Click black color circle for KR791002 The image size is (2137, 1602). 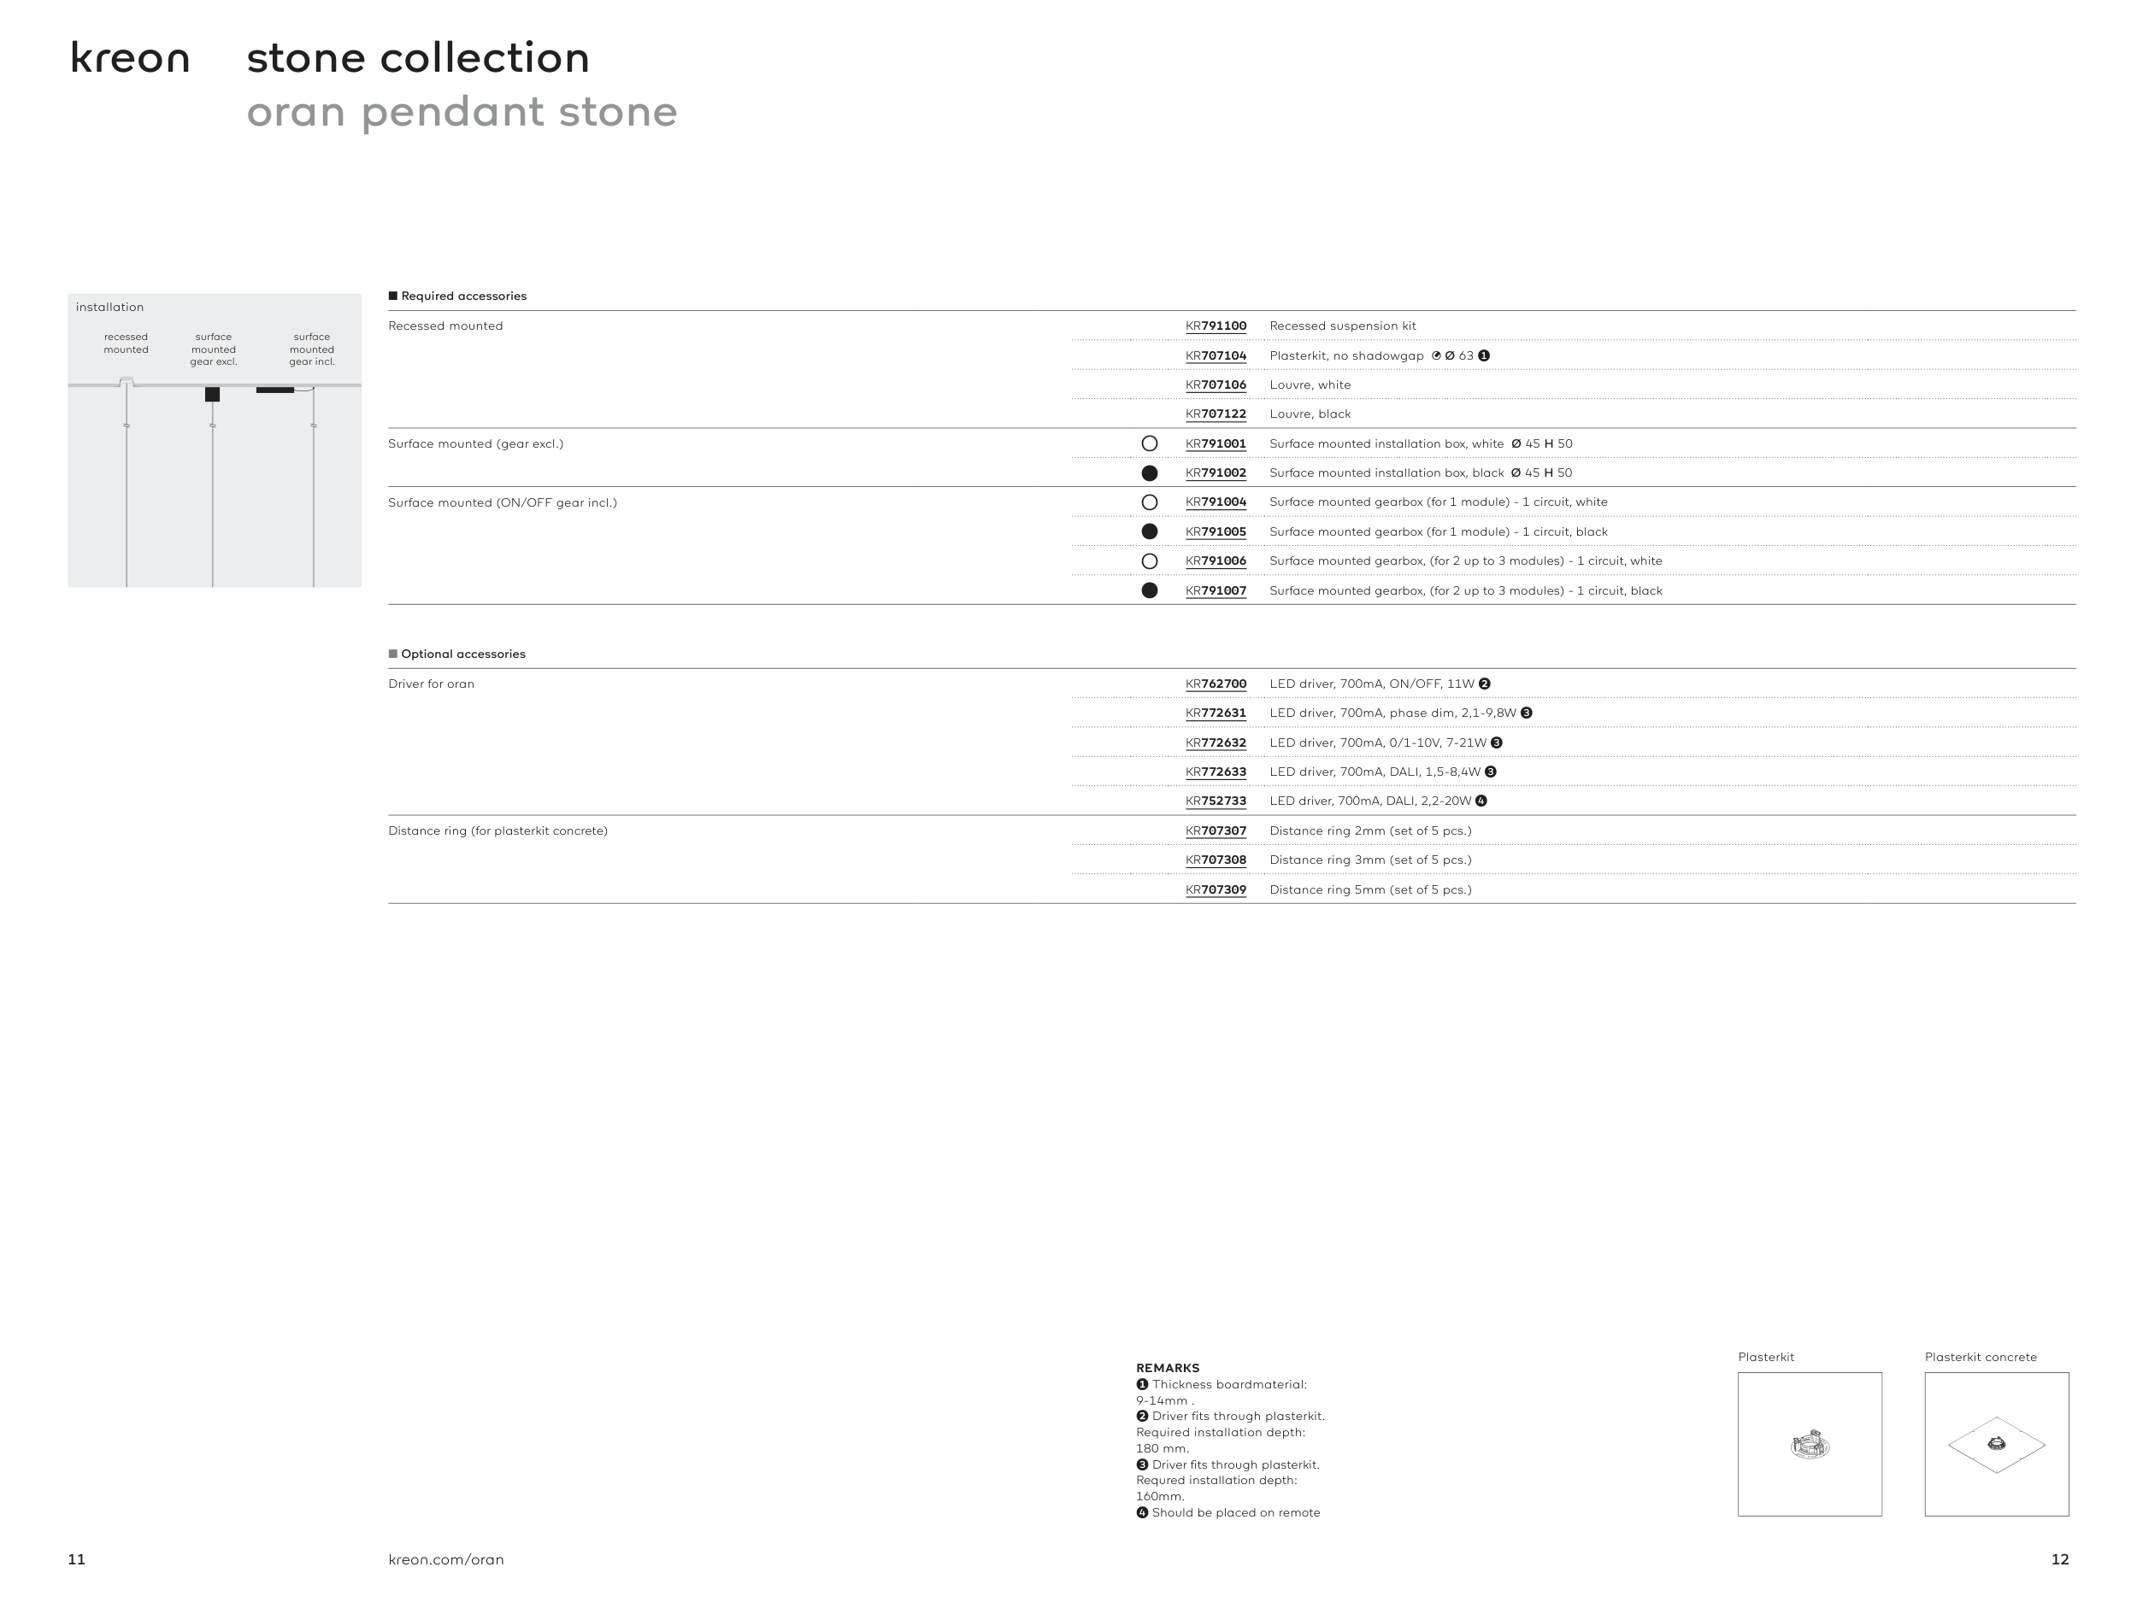1150,473
